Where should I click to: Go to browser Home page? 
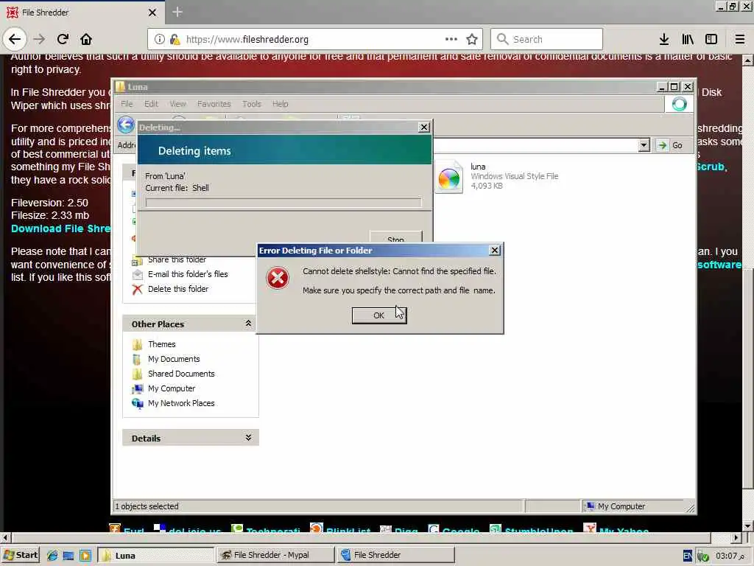(x=86, y=39)
